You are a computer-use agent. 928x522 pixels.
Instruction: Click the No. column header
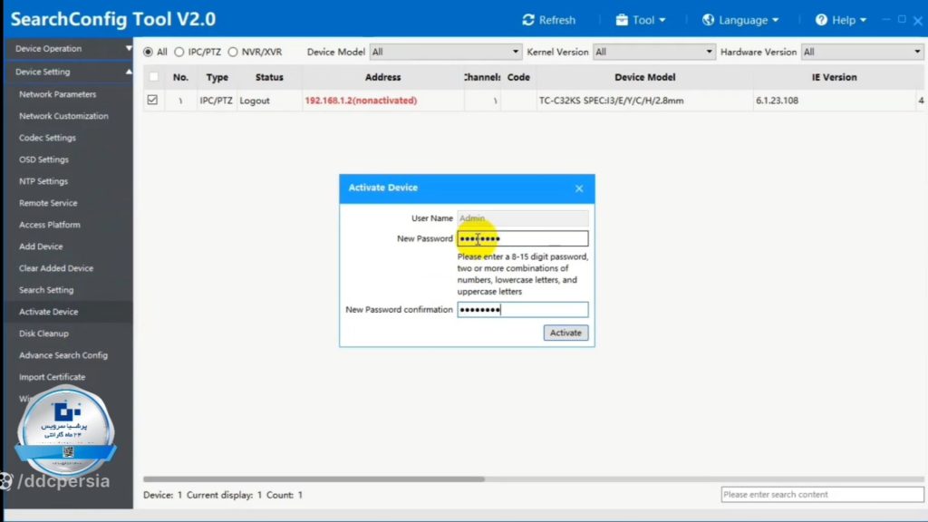click(x=180, y=78)
